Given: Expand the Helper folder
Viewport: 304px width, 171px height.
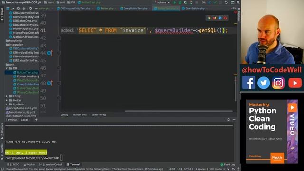Looking at the screenshot, I should 7,100.
